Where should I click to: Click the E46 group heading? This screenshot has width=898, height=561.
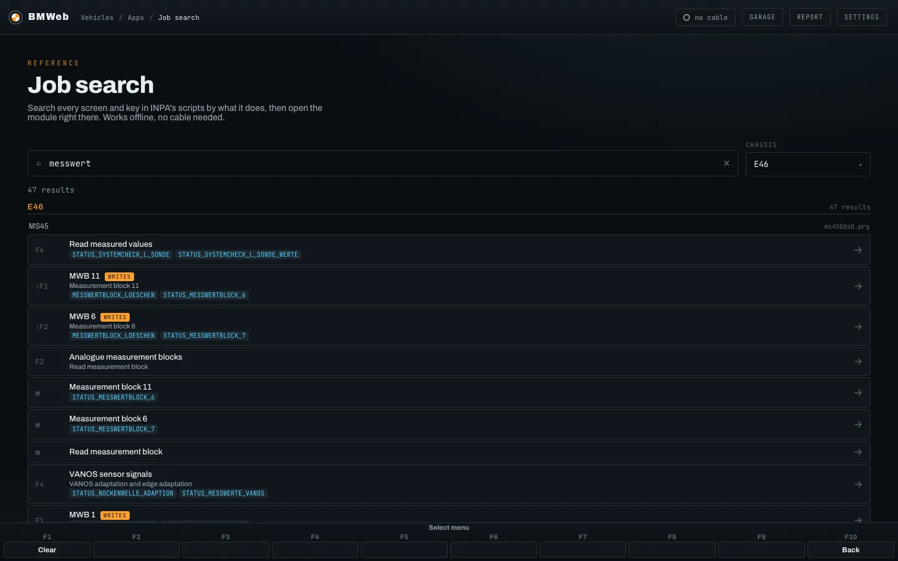point(36,207)
